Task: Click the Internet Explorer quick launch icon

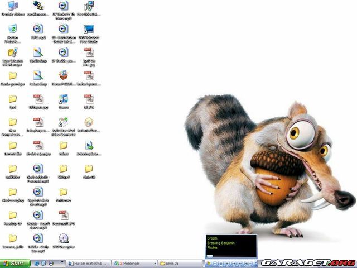Action: pyautogui.click(x=37, y=263)
